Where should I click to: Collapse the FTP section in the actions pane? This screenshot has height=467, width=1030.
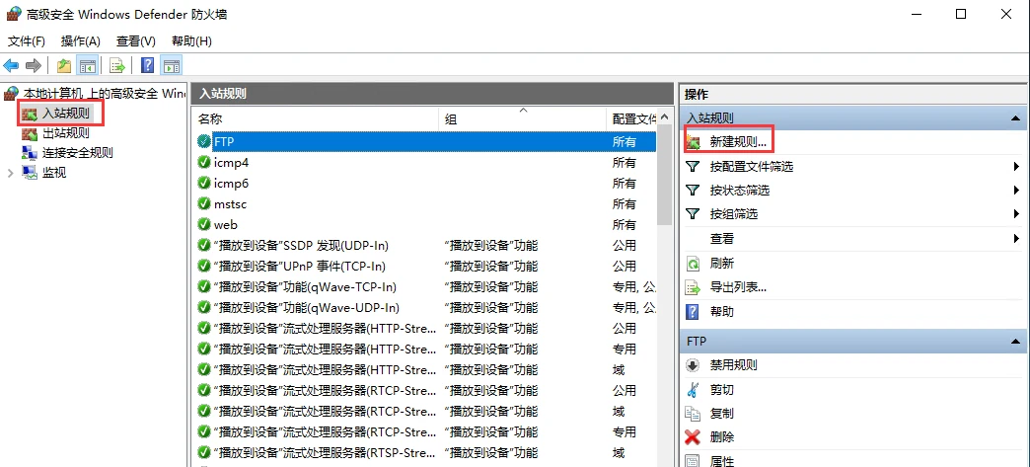click(1015, 342)
